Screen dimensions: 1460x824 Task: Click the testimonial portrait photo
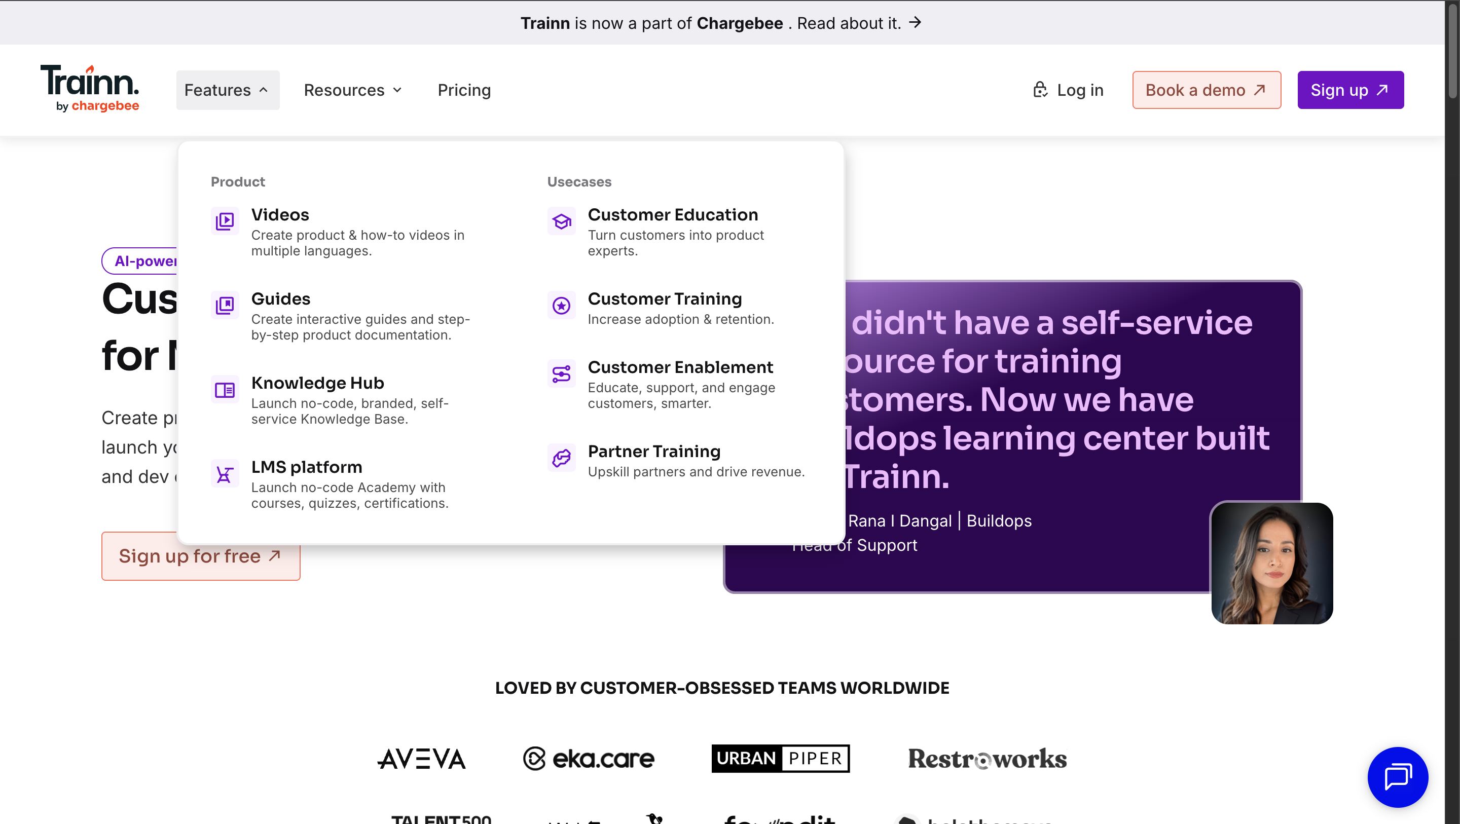click(x=1271, y=563)
